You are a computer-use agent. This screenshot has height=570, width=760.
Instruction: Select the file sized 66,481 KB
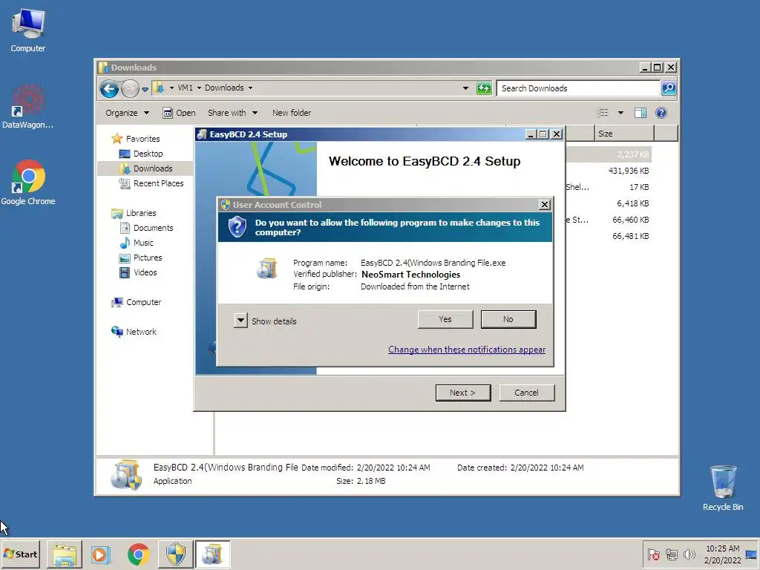tap(630, 236)
